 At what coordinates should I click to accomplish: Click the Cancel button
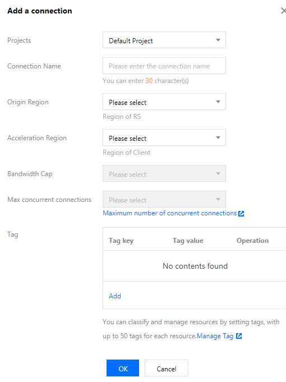[167, 369]
